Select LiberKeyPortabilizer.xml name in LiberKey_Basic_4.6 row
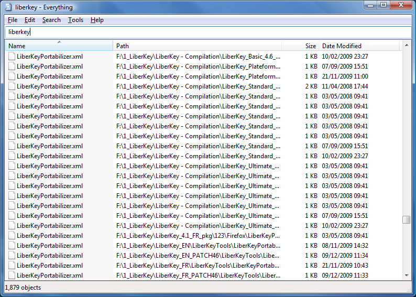This screenshot has width=416, height=297. click(x=50, y=57)
